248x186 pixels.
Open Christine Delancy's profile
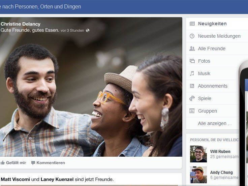pyautogui.click(x=21, y=24)
